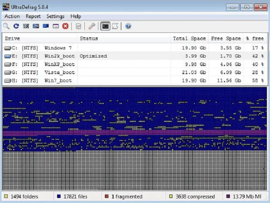Maximize the UltraDefrag window
This screenshot has height=203, width=270.
pyautogui.click(x=246, y=7)
